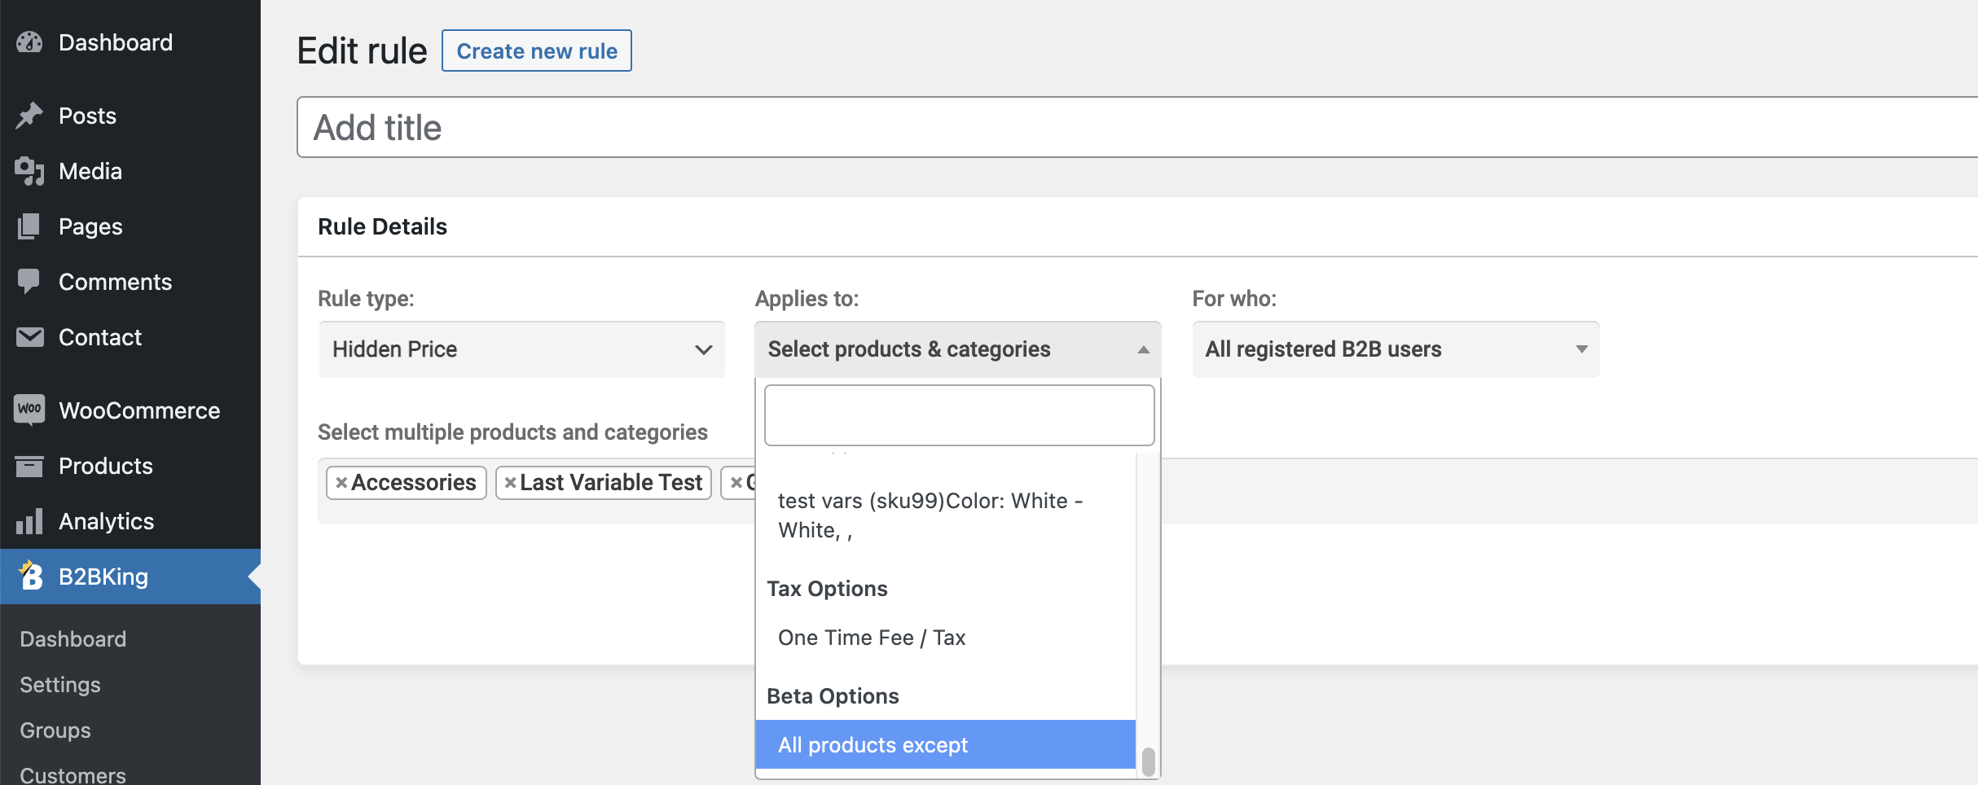
Task: Open B2BKing Groups submenu
Action: (x=55, y=730)
